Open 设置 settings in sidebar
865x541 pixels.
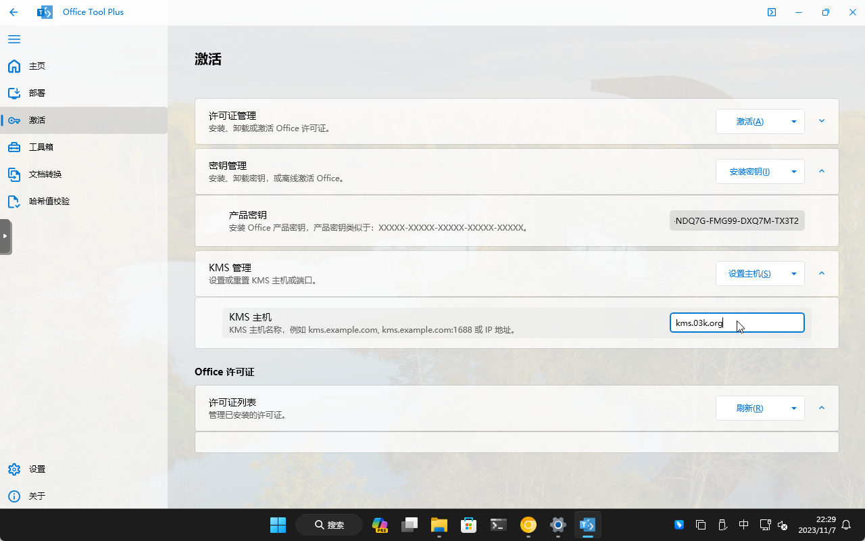[37, 469]
